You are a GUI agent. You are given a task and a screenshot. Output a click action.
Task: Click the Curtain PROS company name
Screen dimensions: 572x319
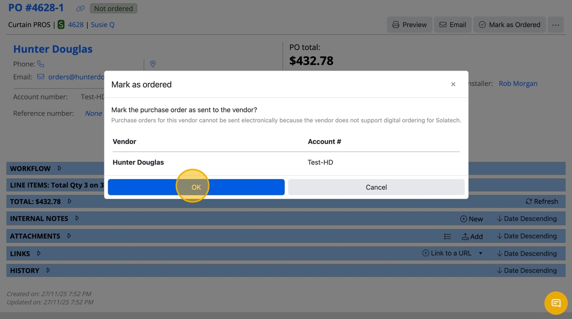click(x=29, y=25)
